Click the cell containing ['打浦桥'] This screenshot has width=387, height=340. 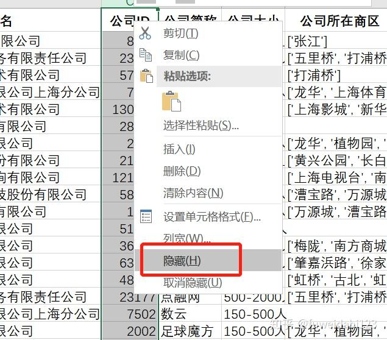pyautogui.click(x=336, y=75)
